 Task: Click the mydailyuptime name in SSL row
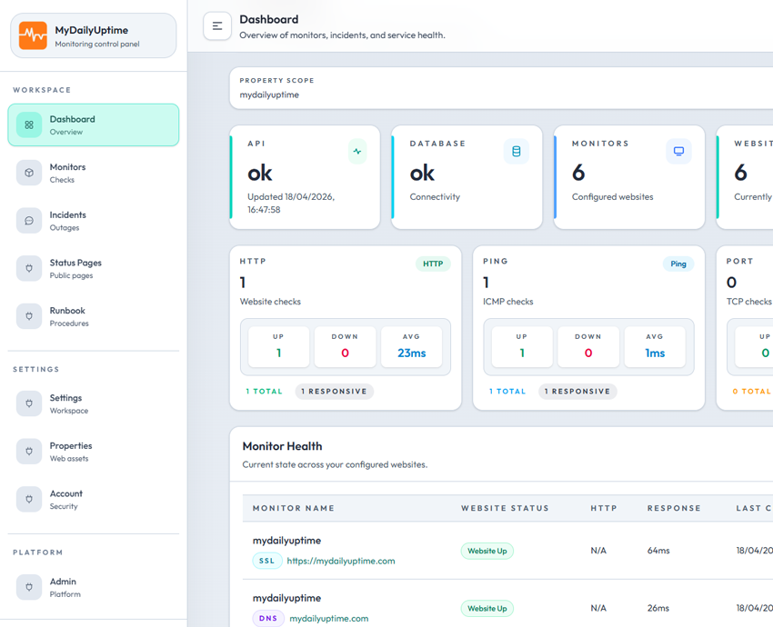click(286, 541)
